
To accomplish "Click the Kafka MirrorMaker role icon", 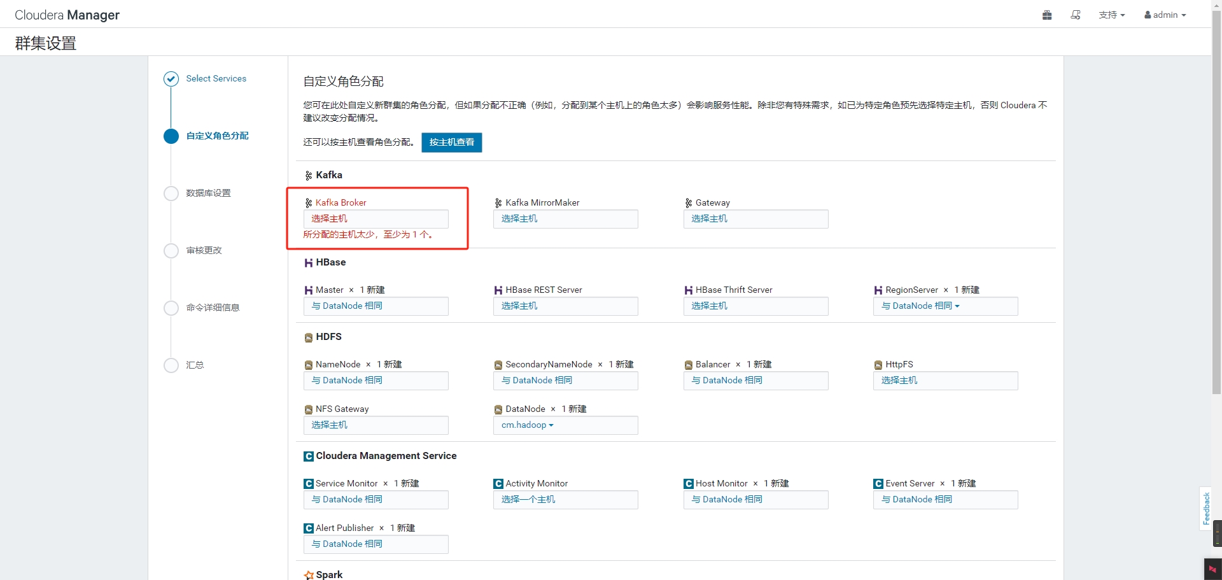I will point(498,203).
